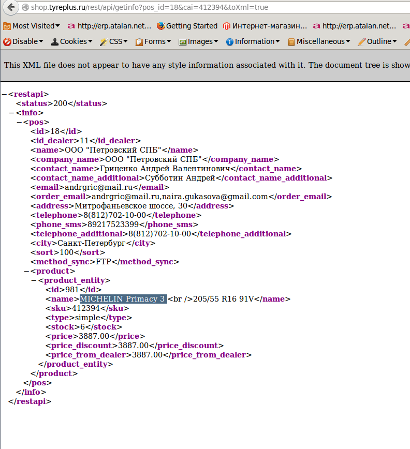The width and height of the screenshot is (410, 449).
Task: Click the phone_sms value 89217523399
Action: coord(113,224)
